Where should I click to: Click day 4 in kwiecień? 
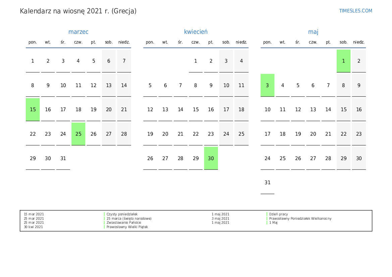[241, 61]
